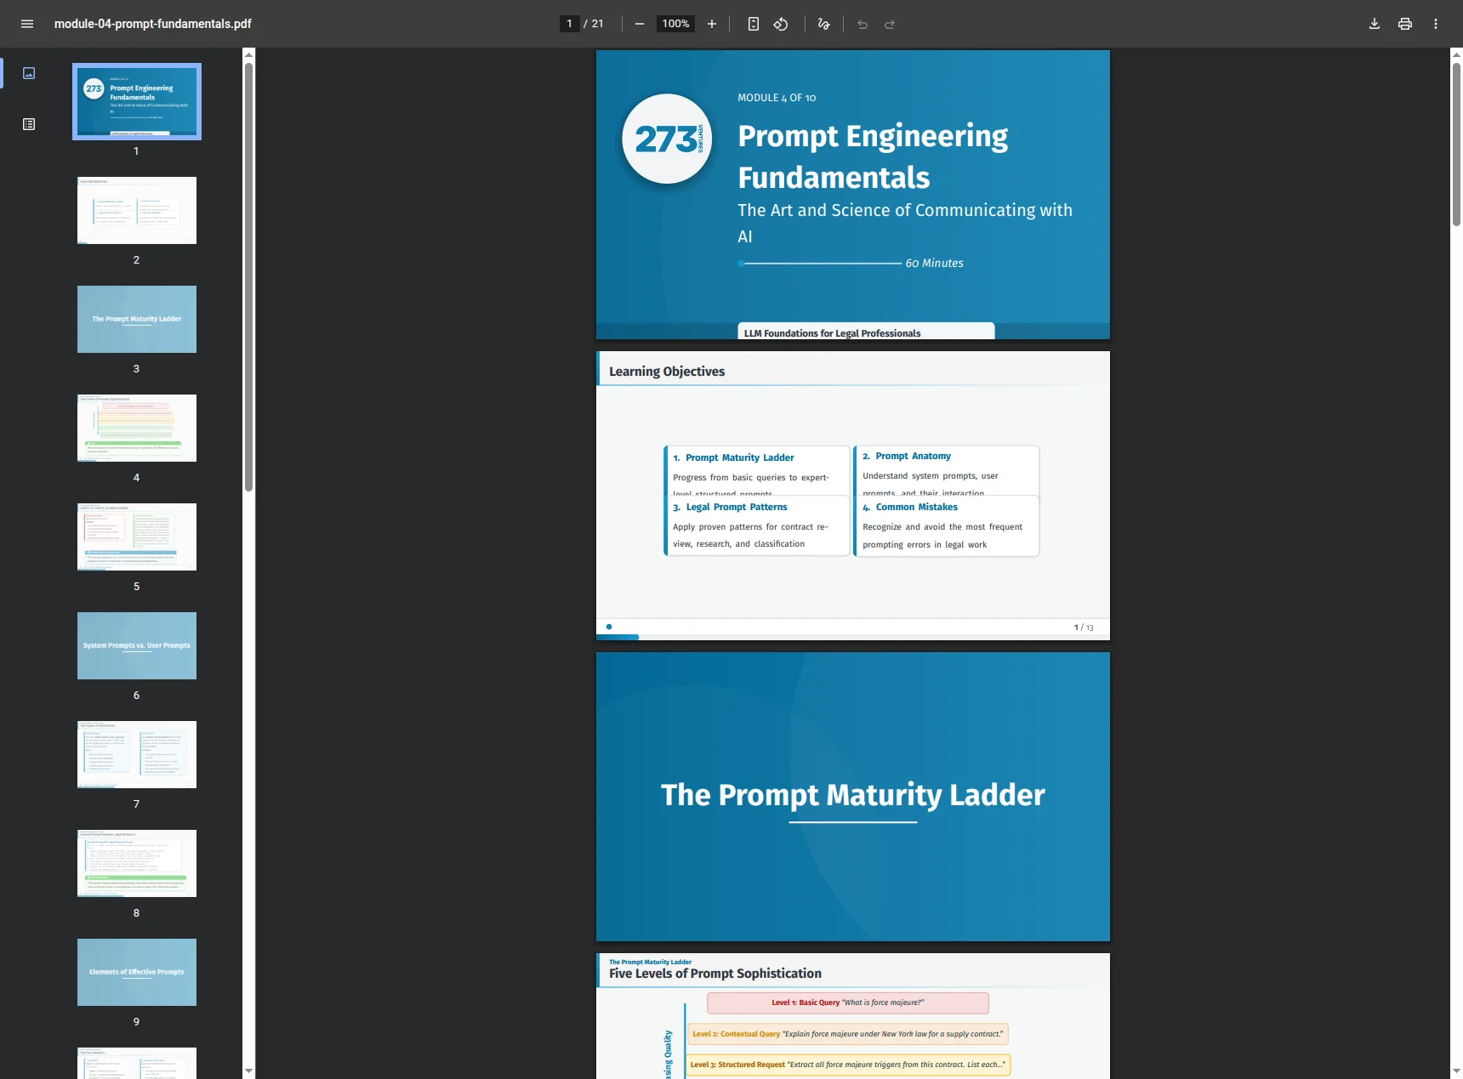Show the document outline panel

[28, 124]
